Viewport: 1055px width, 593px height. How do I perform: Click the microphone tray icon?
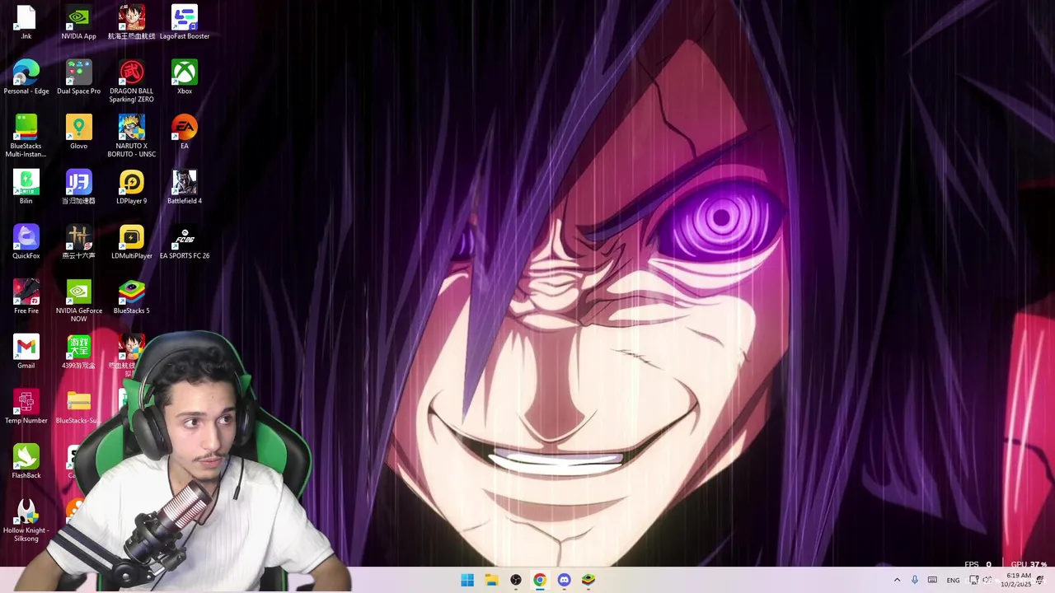(914, 580)
